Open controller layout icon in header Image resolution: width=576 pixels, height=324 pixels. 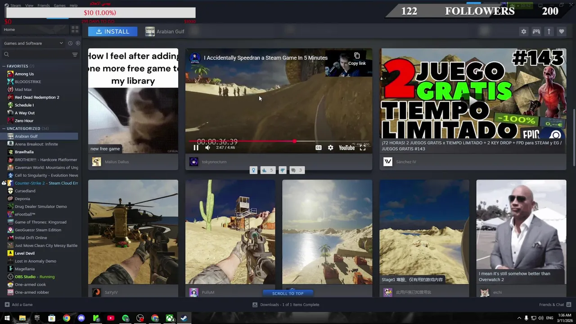536,31
